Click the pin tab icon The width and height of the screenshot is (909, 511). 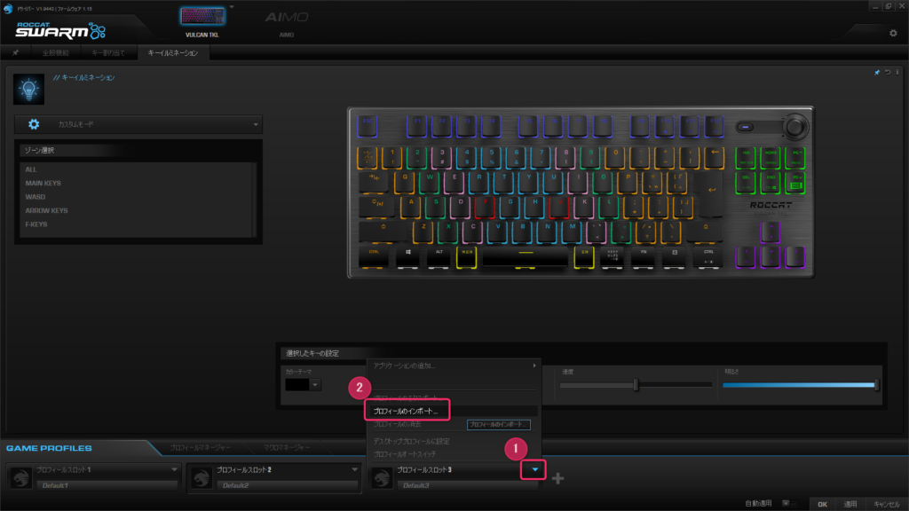[x=16, y=52]
